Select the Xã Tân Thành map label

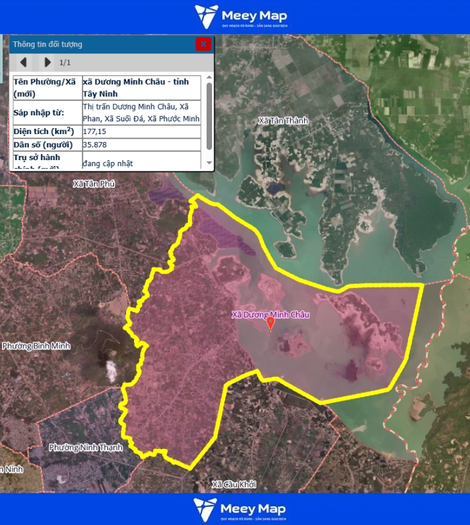pos(283,121)
